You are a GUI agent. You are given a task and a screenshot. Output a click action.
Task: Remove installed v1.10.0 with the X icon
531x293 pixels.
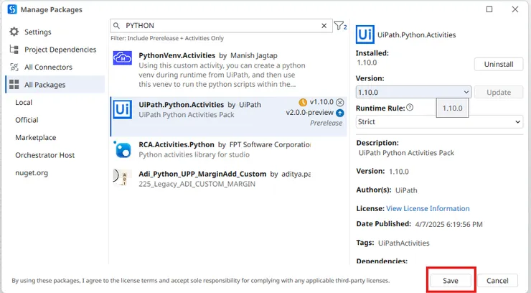340,103
